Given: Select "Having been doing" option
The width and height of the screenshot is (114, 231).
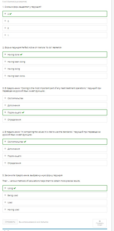Looking at the screenshot, I should (55, 61).
